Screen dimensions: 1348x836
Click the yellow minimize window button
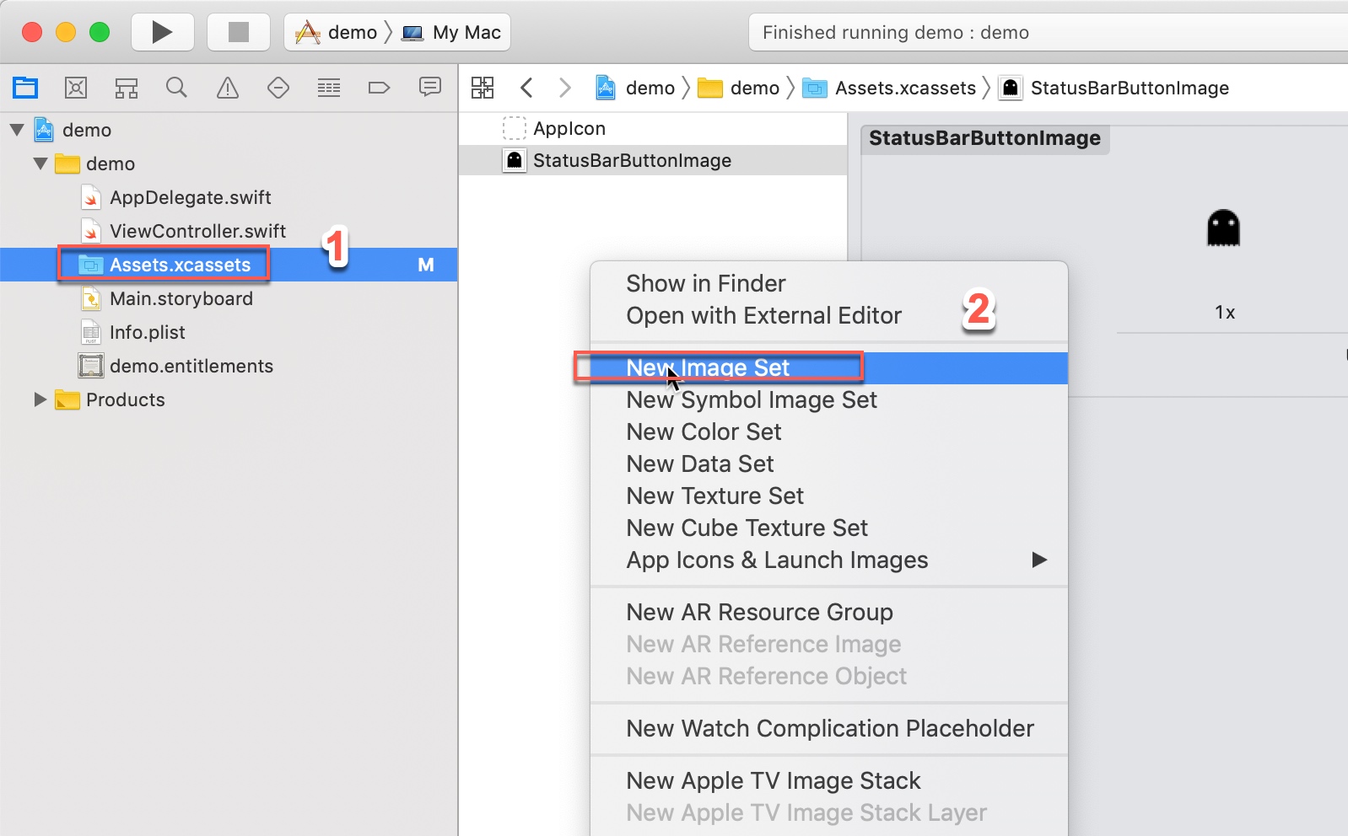[66, 32]
